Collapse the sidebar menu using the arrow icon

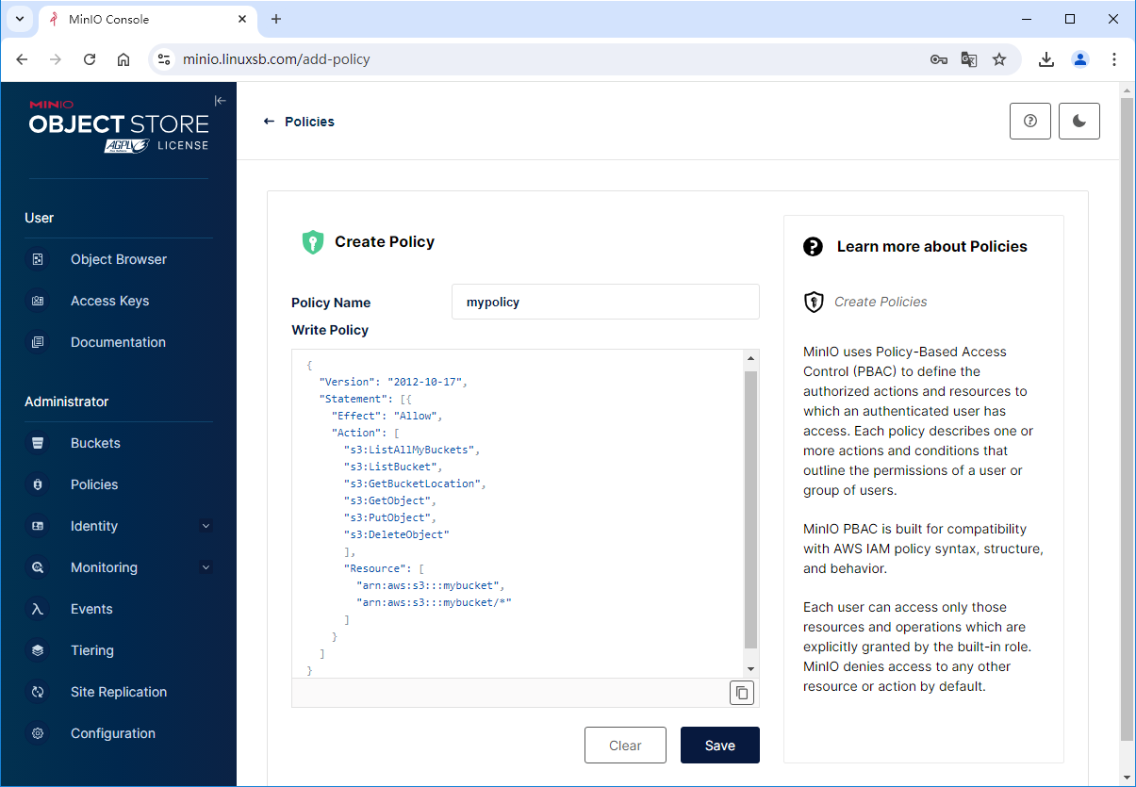point(220,101)
